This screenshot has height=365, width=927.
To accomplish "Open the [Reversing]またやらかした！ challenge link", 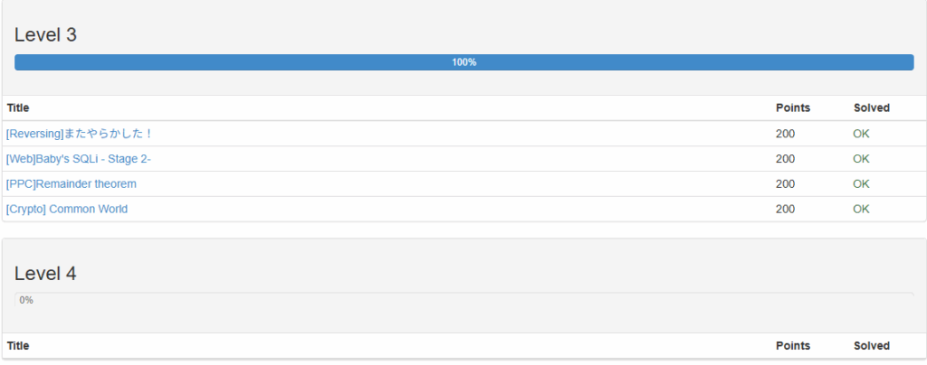I will (x=80, y=134).
